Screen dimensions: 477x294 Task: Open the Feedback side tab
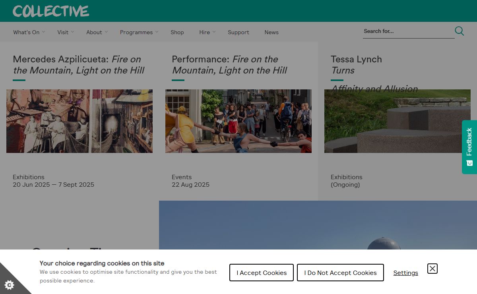coord(469,147)
